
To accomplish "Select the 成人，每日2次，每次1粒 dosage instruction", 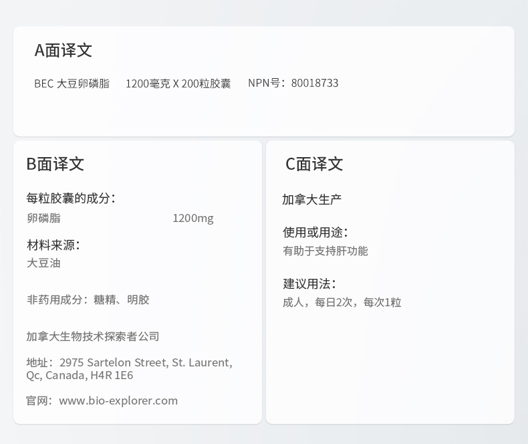I will 342,302.
